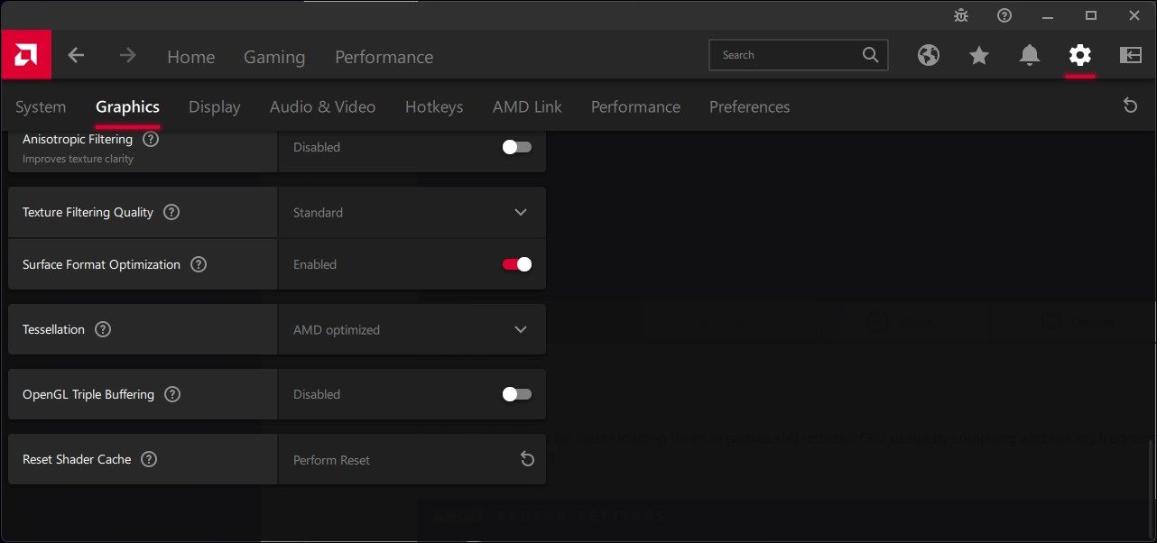Click the bug report icon in titlebar
The image size is (1157, 543).
tap(961, 14)
